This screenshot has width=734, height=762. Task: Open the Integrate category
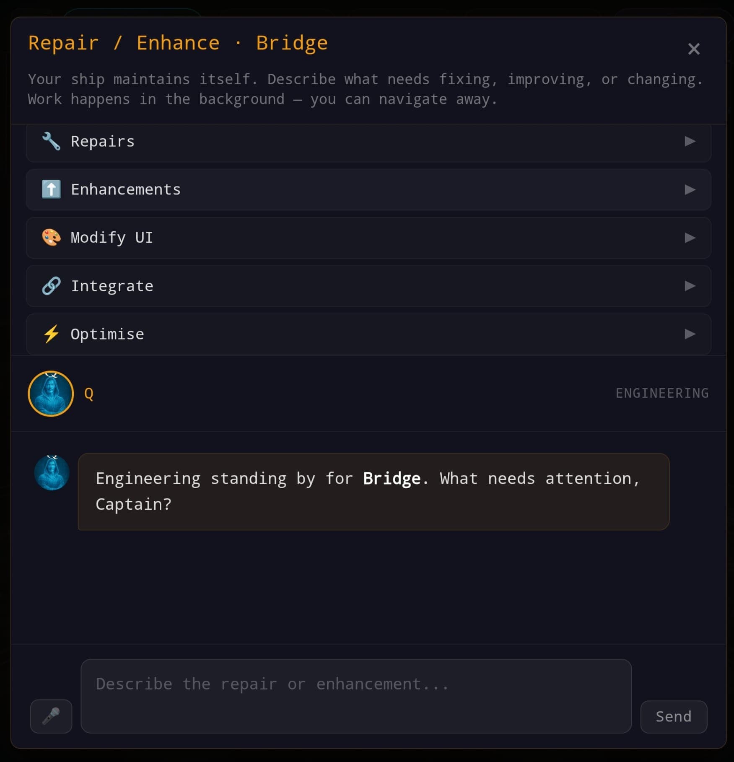point(690,286)
